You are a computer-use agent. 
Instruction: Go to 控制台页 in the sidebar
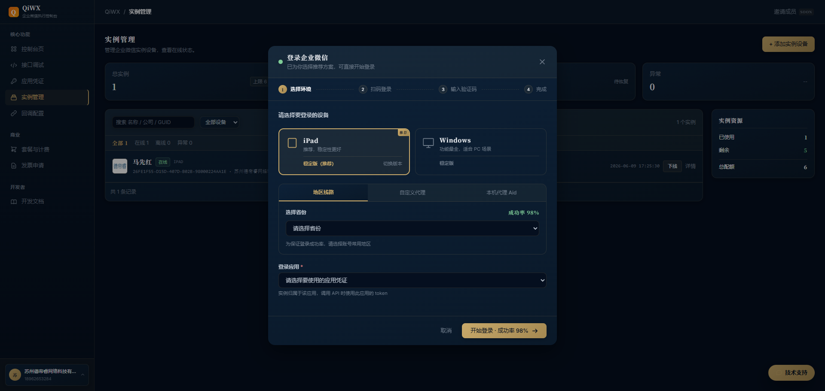pos(47,49)
